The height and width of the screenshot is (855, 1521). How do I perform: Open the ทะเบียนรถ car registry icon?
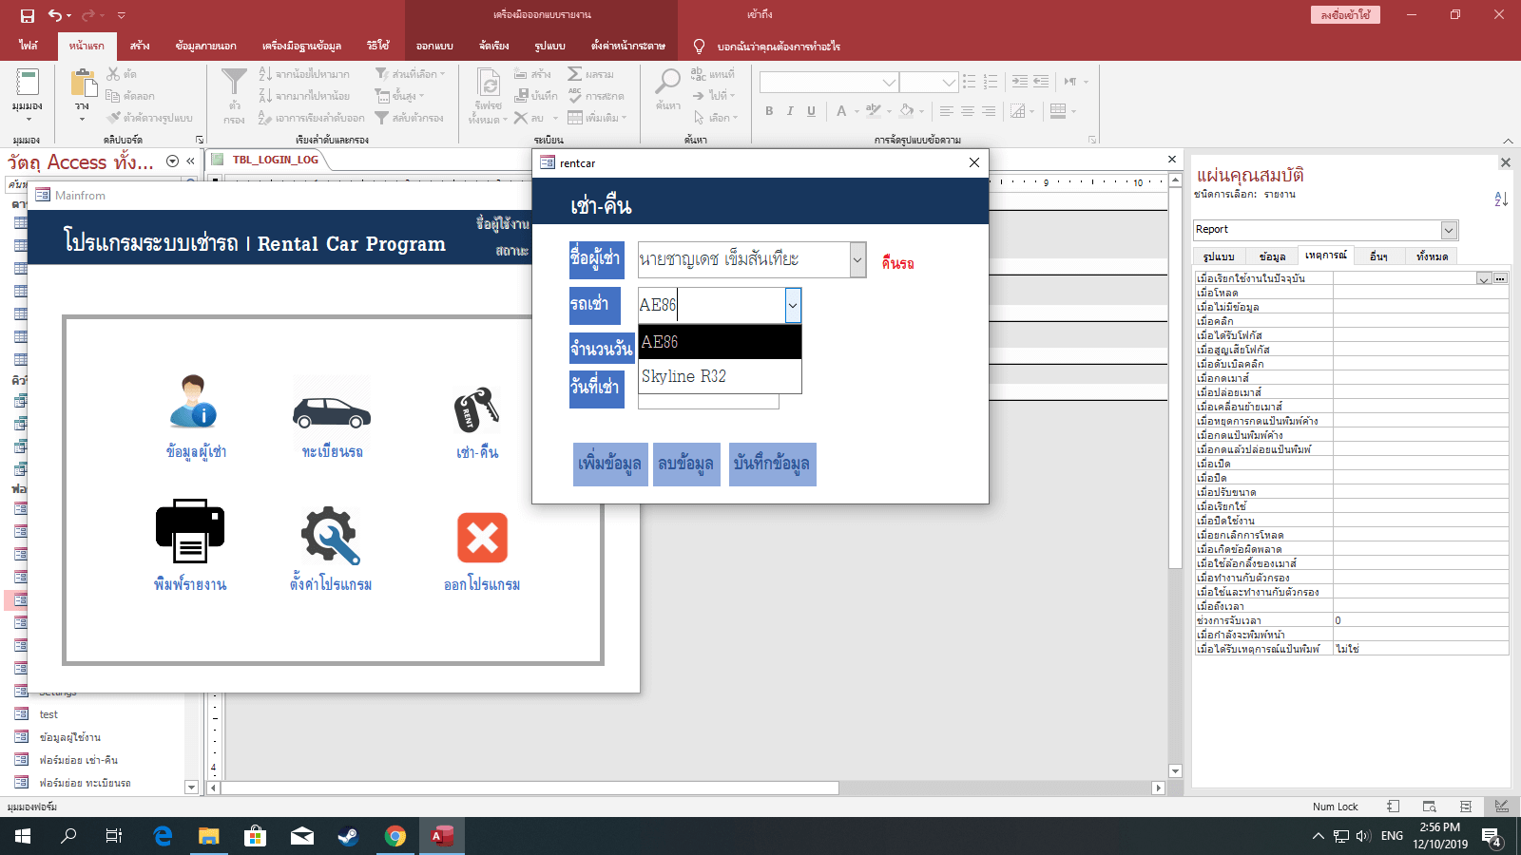point(332,410)
